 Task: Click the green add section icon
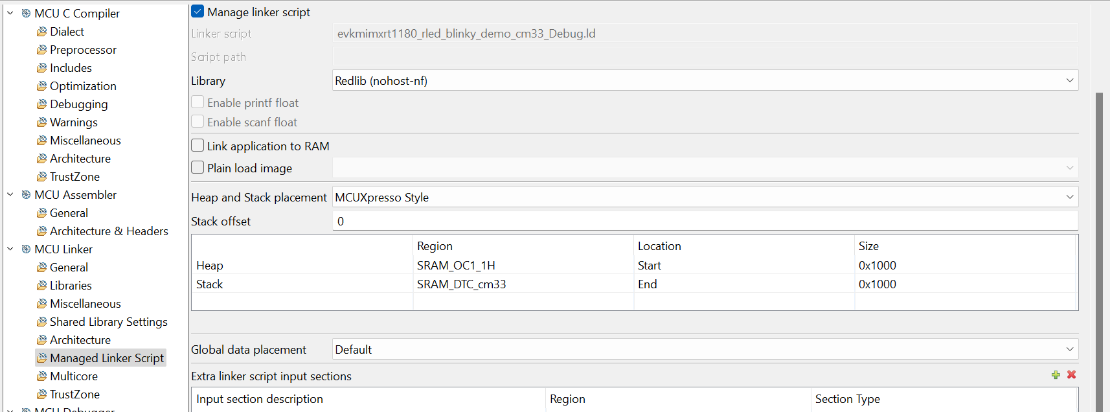click(x=1056, y=375)
